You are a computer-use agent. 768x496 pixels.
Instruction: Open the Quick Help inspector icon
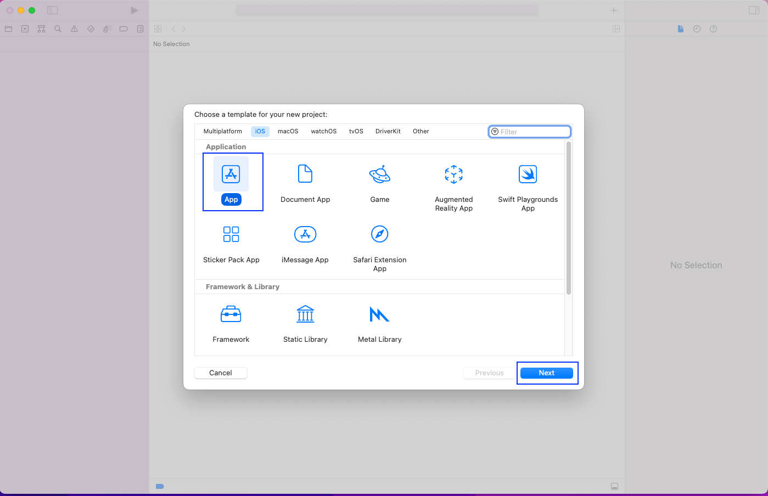(713, 29)
